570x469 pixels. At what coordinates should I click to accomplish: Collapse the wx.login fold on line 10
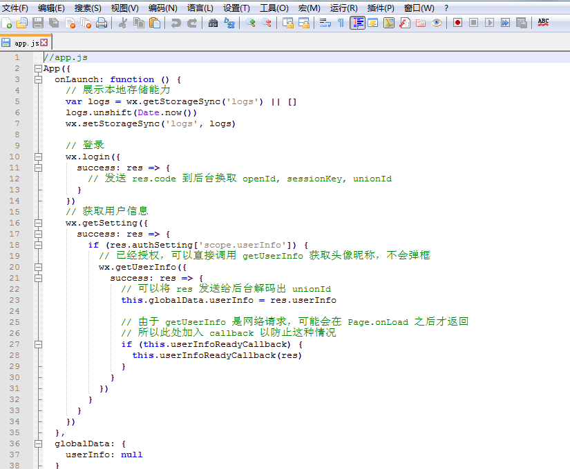coord(38,157)
